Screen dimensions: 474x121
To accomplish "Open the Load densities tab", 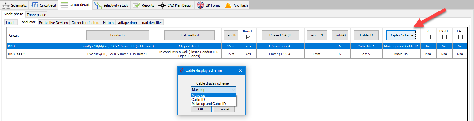I will coord(151,23).
